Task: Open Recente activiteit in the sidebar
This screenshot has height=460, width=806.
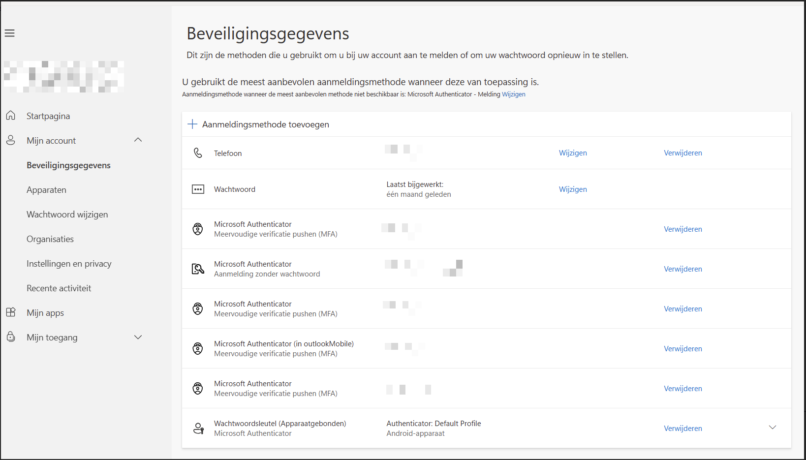Action: pos(59,288)
